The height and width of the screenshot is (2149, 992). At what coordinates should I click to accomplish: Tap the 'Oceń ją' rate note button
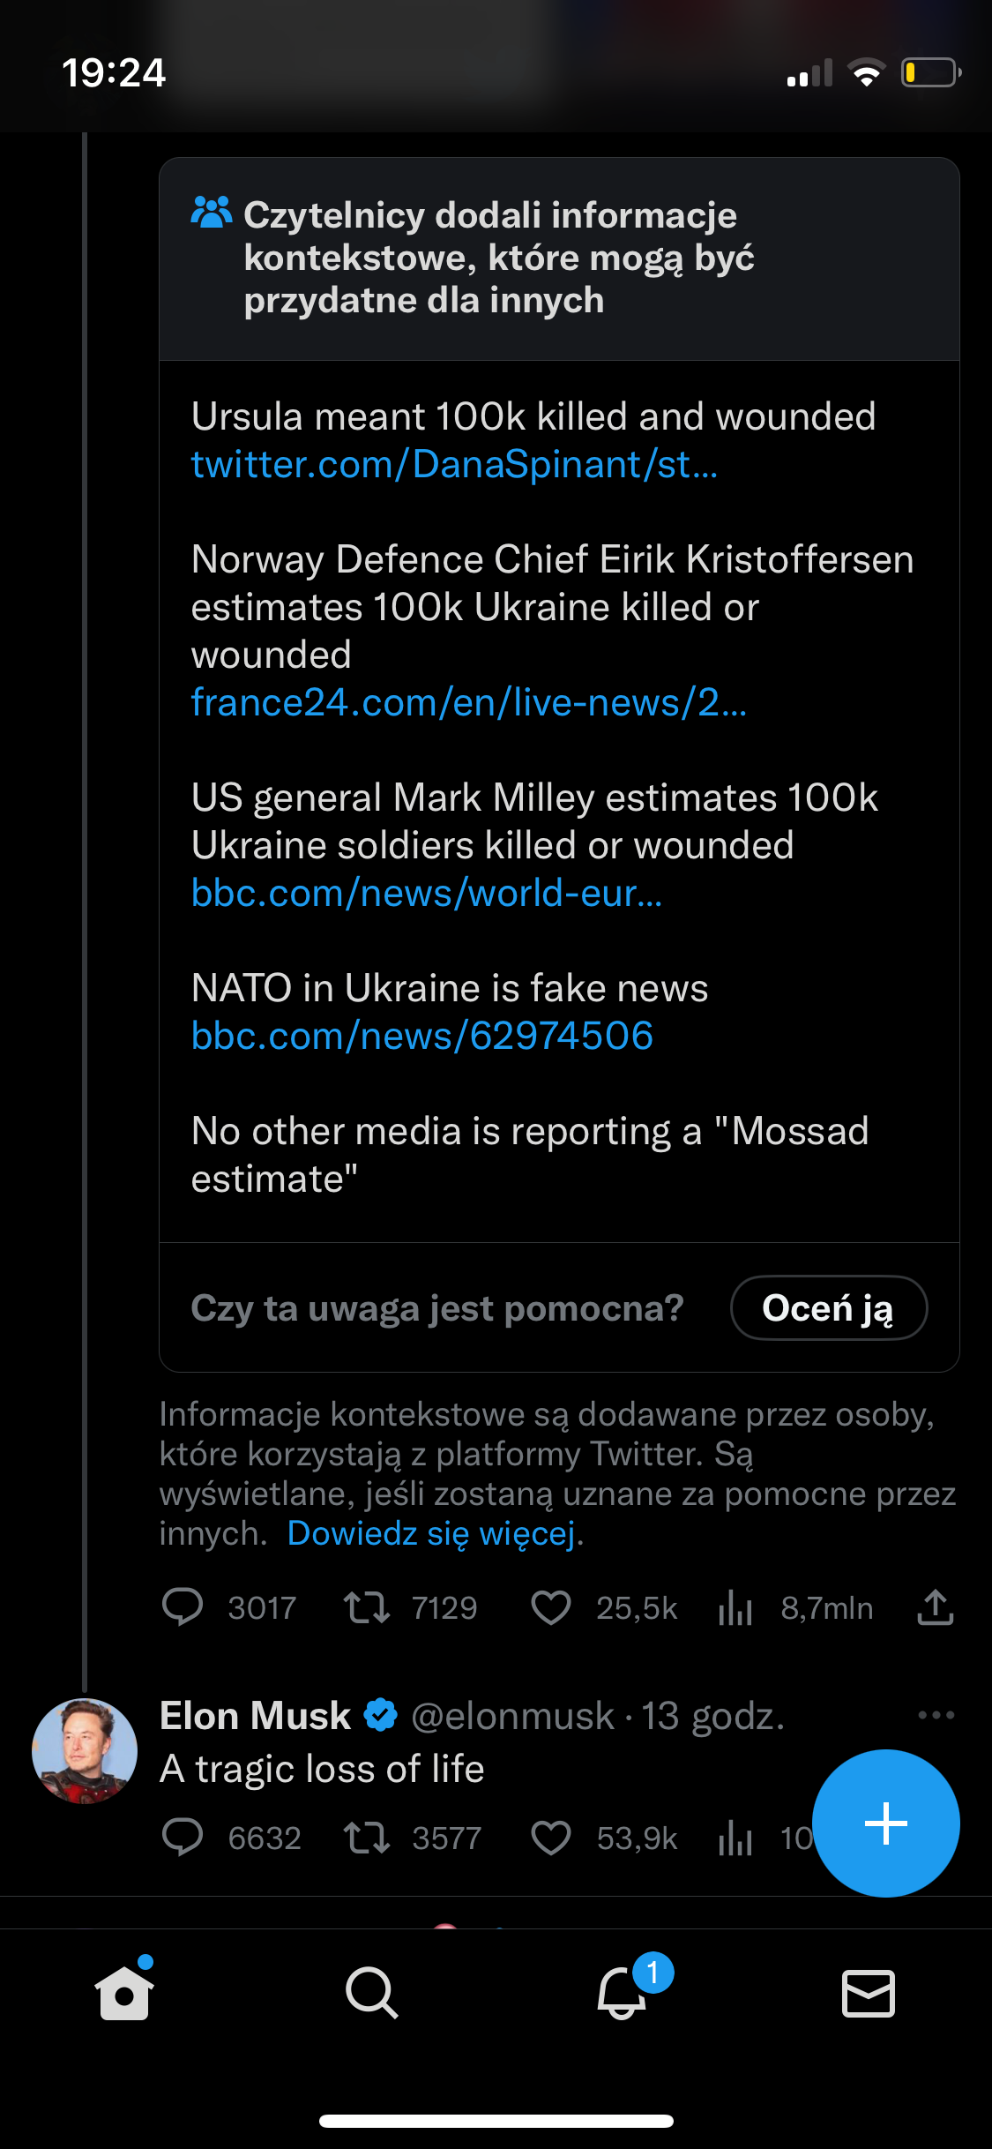coord(828,1307)
